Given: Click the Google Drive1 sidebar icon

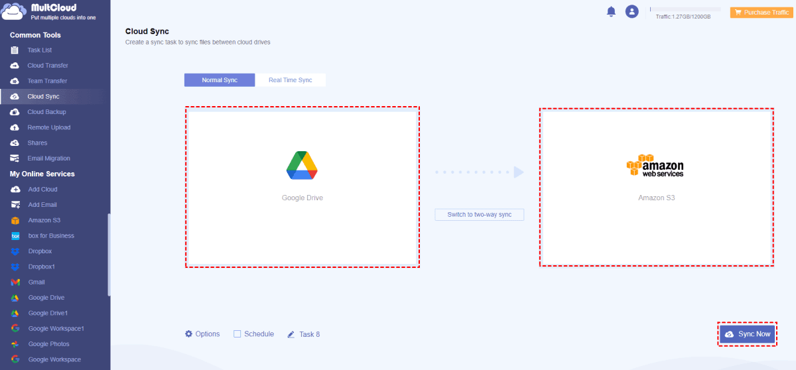Looking at the screenshot, I should click(15, 313).
